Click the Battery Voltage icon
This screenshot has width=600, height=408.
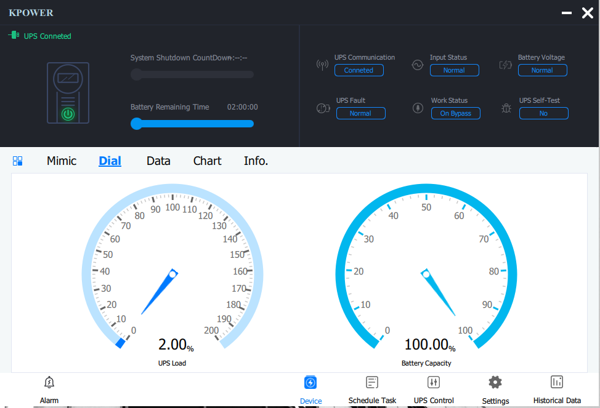tap(506, 65)
